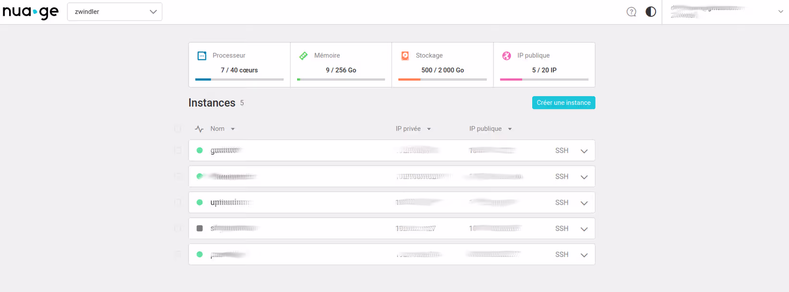Open the zwindler project dropdown

click(x=115, y=12)
